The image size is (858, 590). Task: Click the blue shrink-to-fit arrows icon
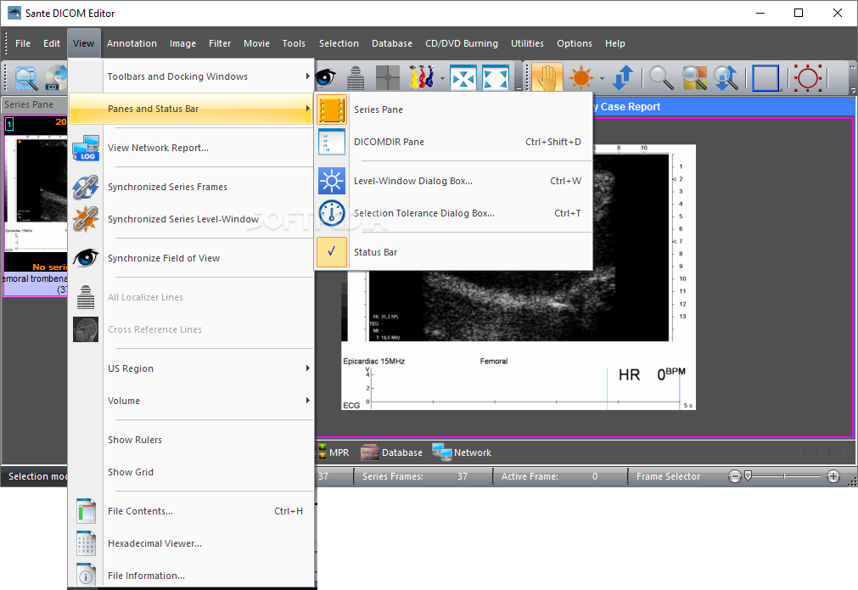pos(463,78)
